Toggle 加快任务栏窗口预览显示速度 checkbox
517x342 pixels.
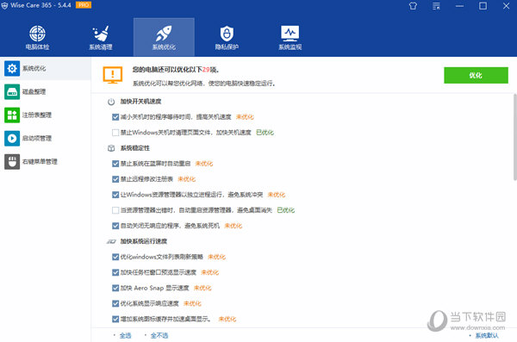[115, 272]
